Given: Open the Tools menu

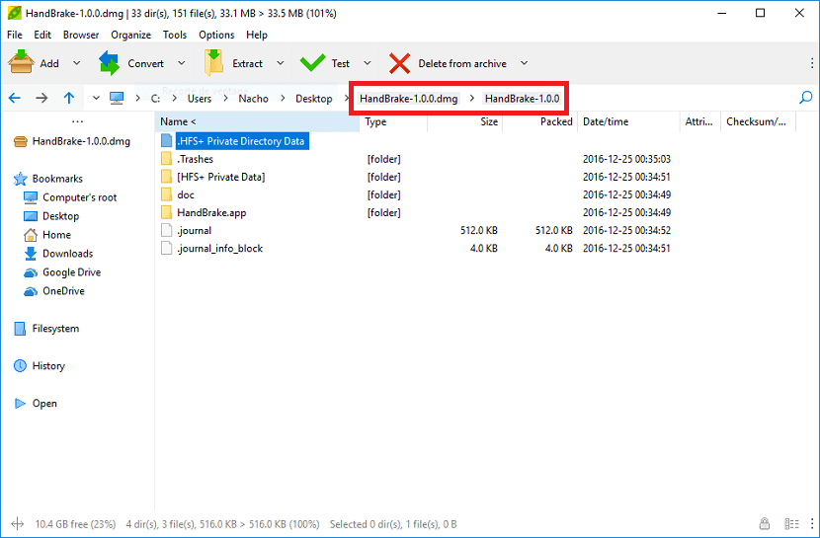Looking at the screenshot, I should pyautogui.click(x=175, y=35).
